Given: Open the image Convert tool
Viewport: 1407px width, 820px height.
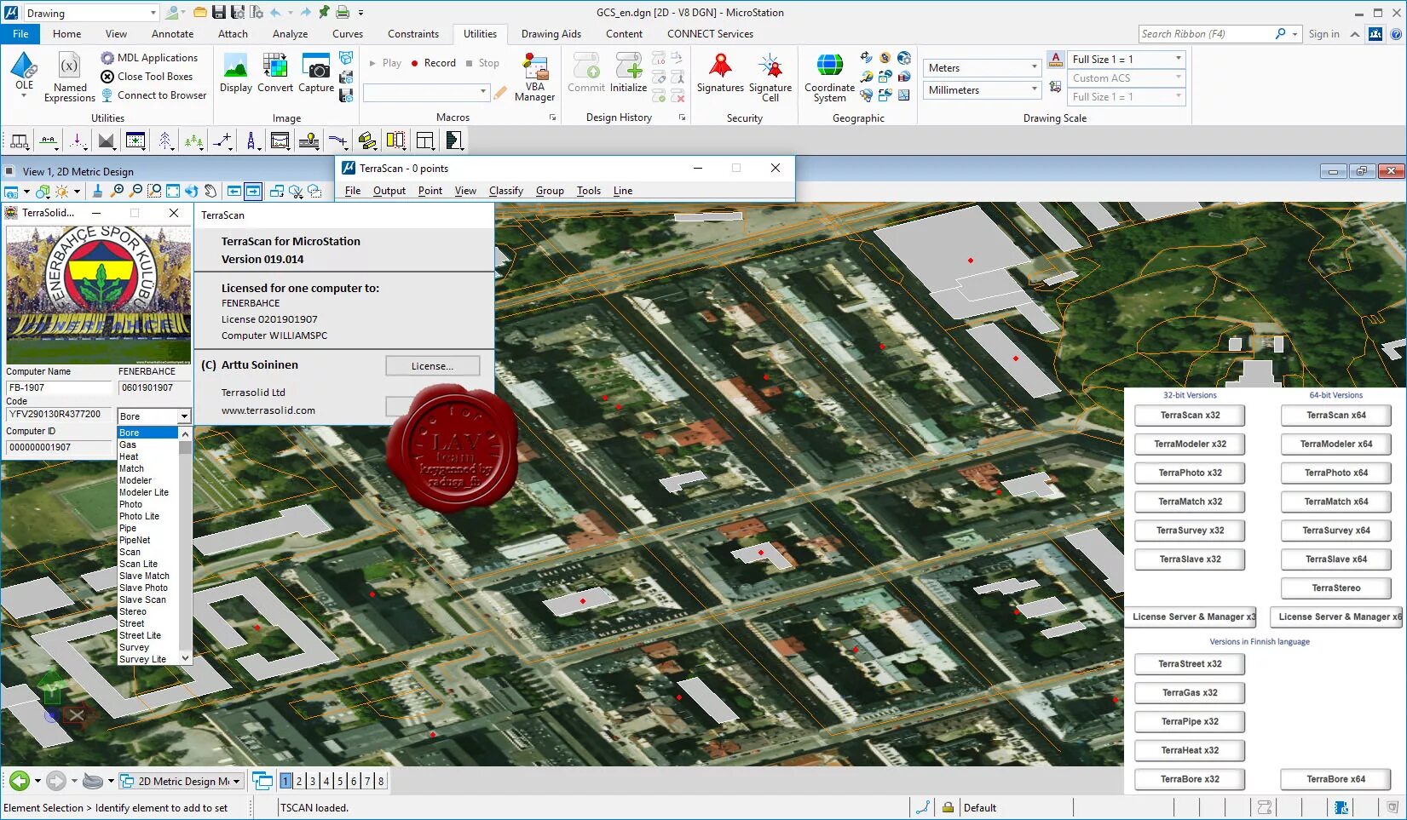Looking at the screenshot, I should (x=275, y=72).
